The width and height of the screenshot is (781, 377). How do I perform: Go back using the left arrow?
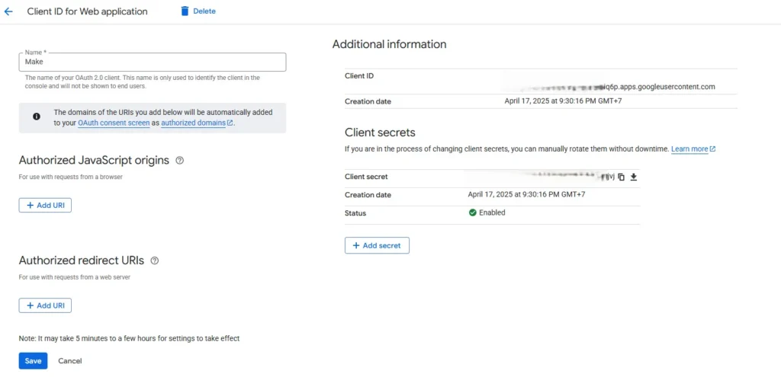point(9,11)
